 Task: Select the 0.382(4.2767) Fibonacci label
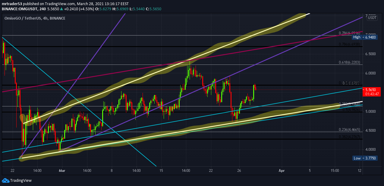[349, 137]
